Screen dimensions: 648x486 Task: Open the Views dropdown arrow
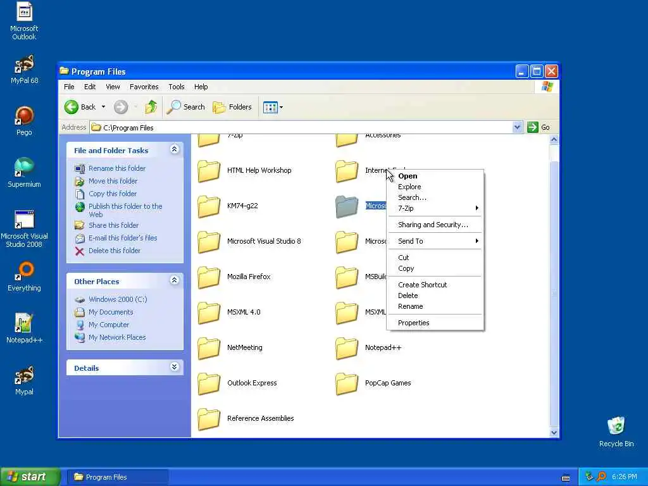coord(282,108)
